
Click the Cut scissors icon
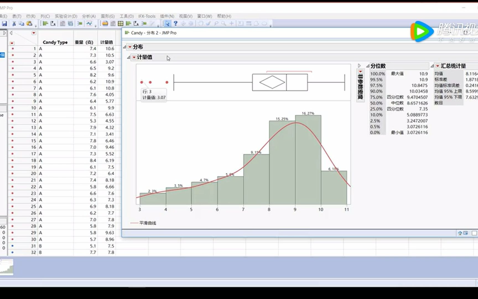pyautogui.click(x=14, y=24)
